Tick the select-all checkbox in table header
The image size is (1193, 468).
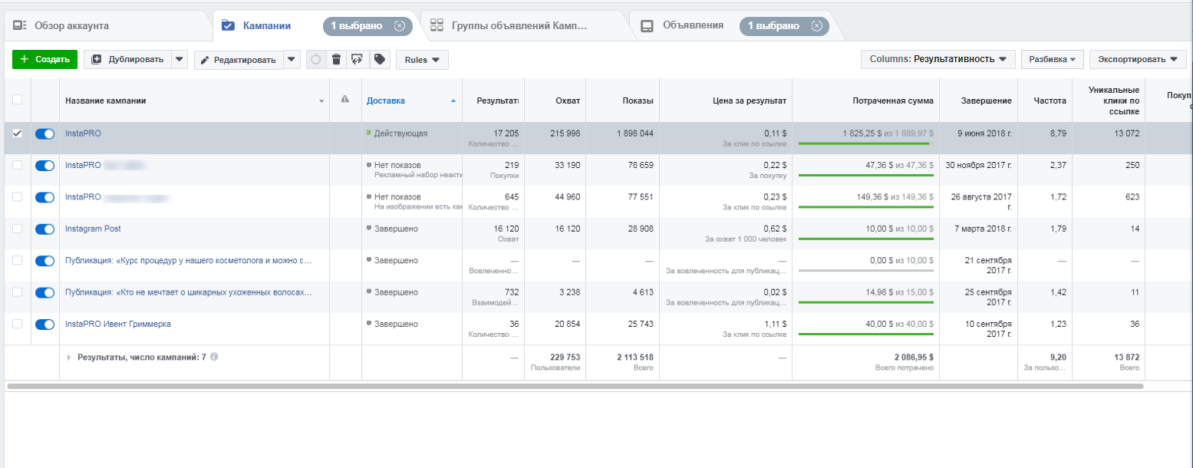point(18,100)
